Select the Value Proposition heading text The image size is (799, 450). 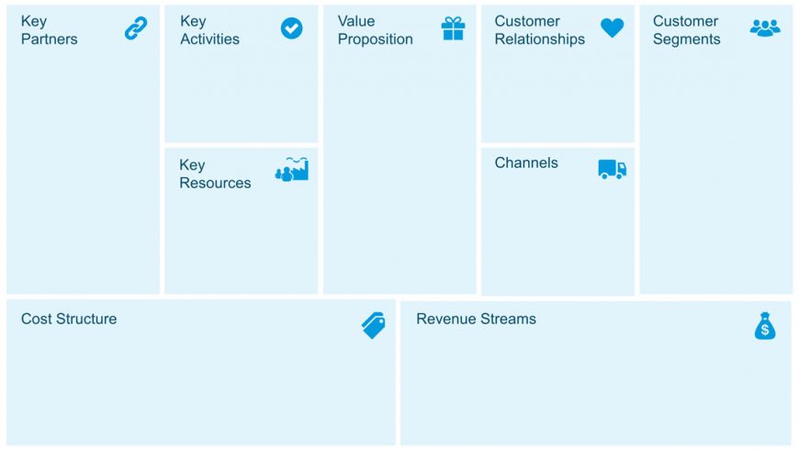(375, 30)
